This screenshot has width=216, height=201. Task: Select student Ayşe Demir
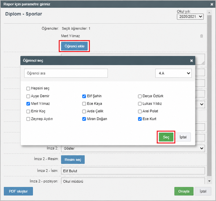click(x=28, y=96)
